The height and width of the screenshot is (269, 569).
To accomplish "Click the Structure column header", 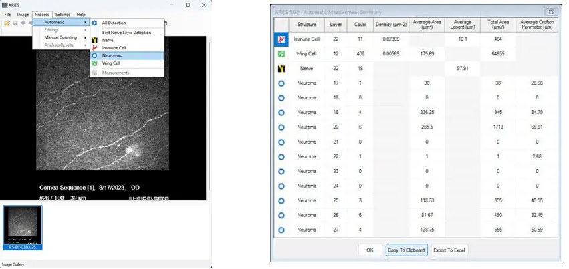I will coord(307,25).
